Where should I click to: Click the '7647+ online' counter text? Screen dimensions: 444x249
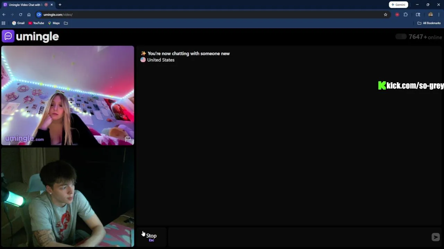pos(425,37)
